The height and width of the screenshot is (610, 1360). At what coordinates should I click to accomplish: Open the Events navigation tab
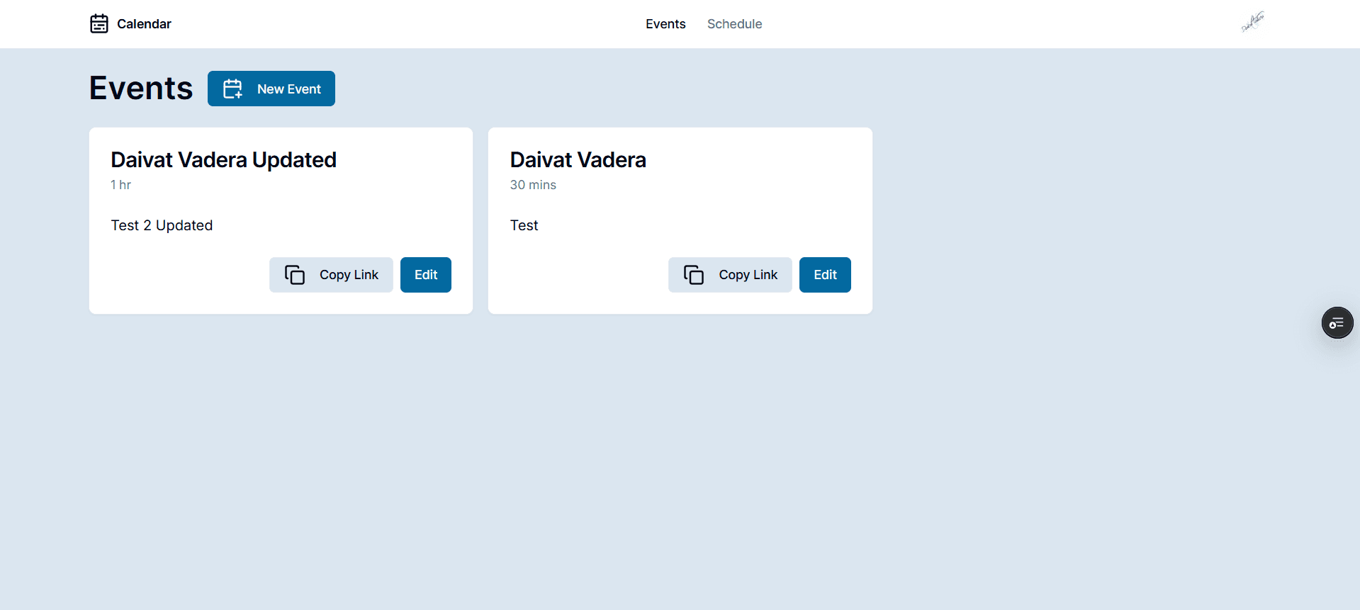click(x=665, y=24)
